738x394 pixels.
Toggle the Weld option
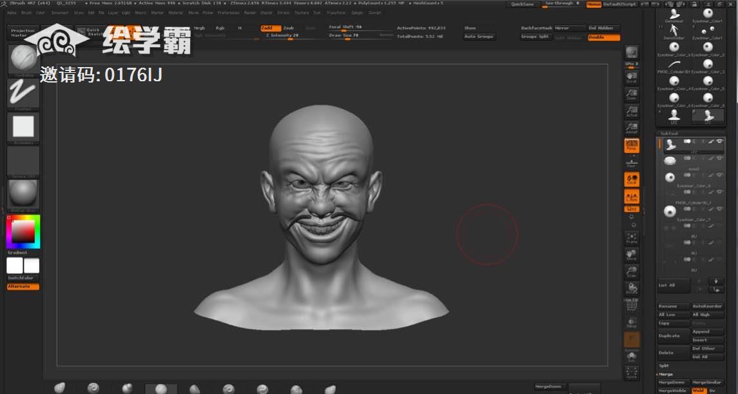699,391
